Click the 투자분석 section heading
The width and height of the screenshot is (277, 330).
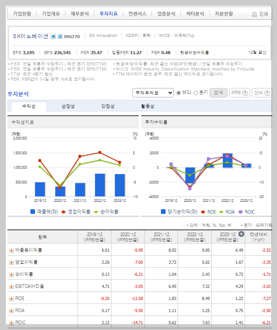[x=18, y=94]
